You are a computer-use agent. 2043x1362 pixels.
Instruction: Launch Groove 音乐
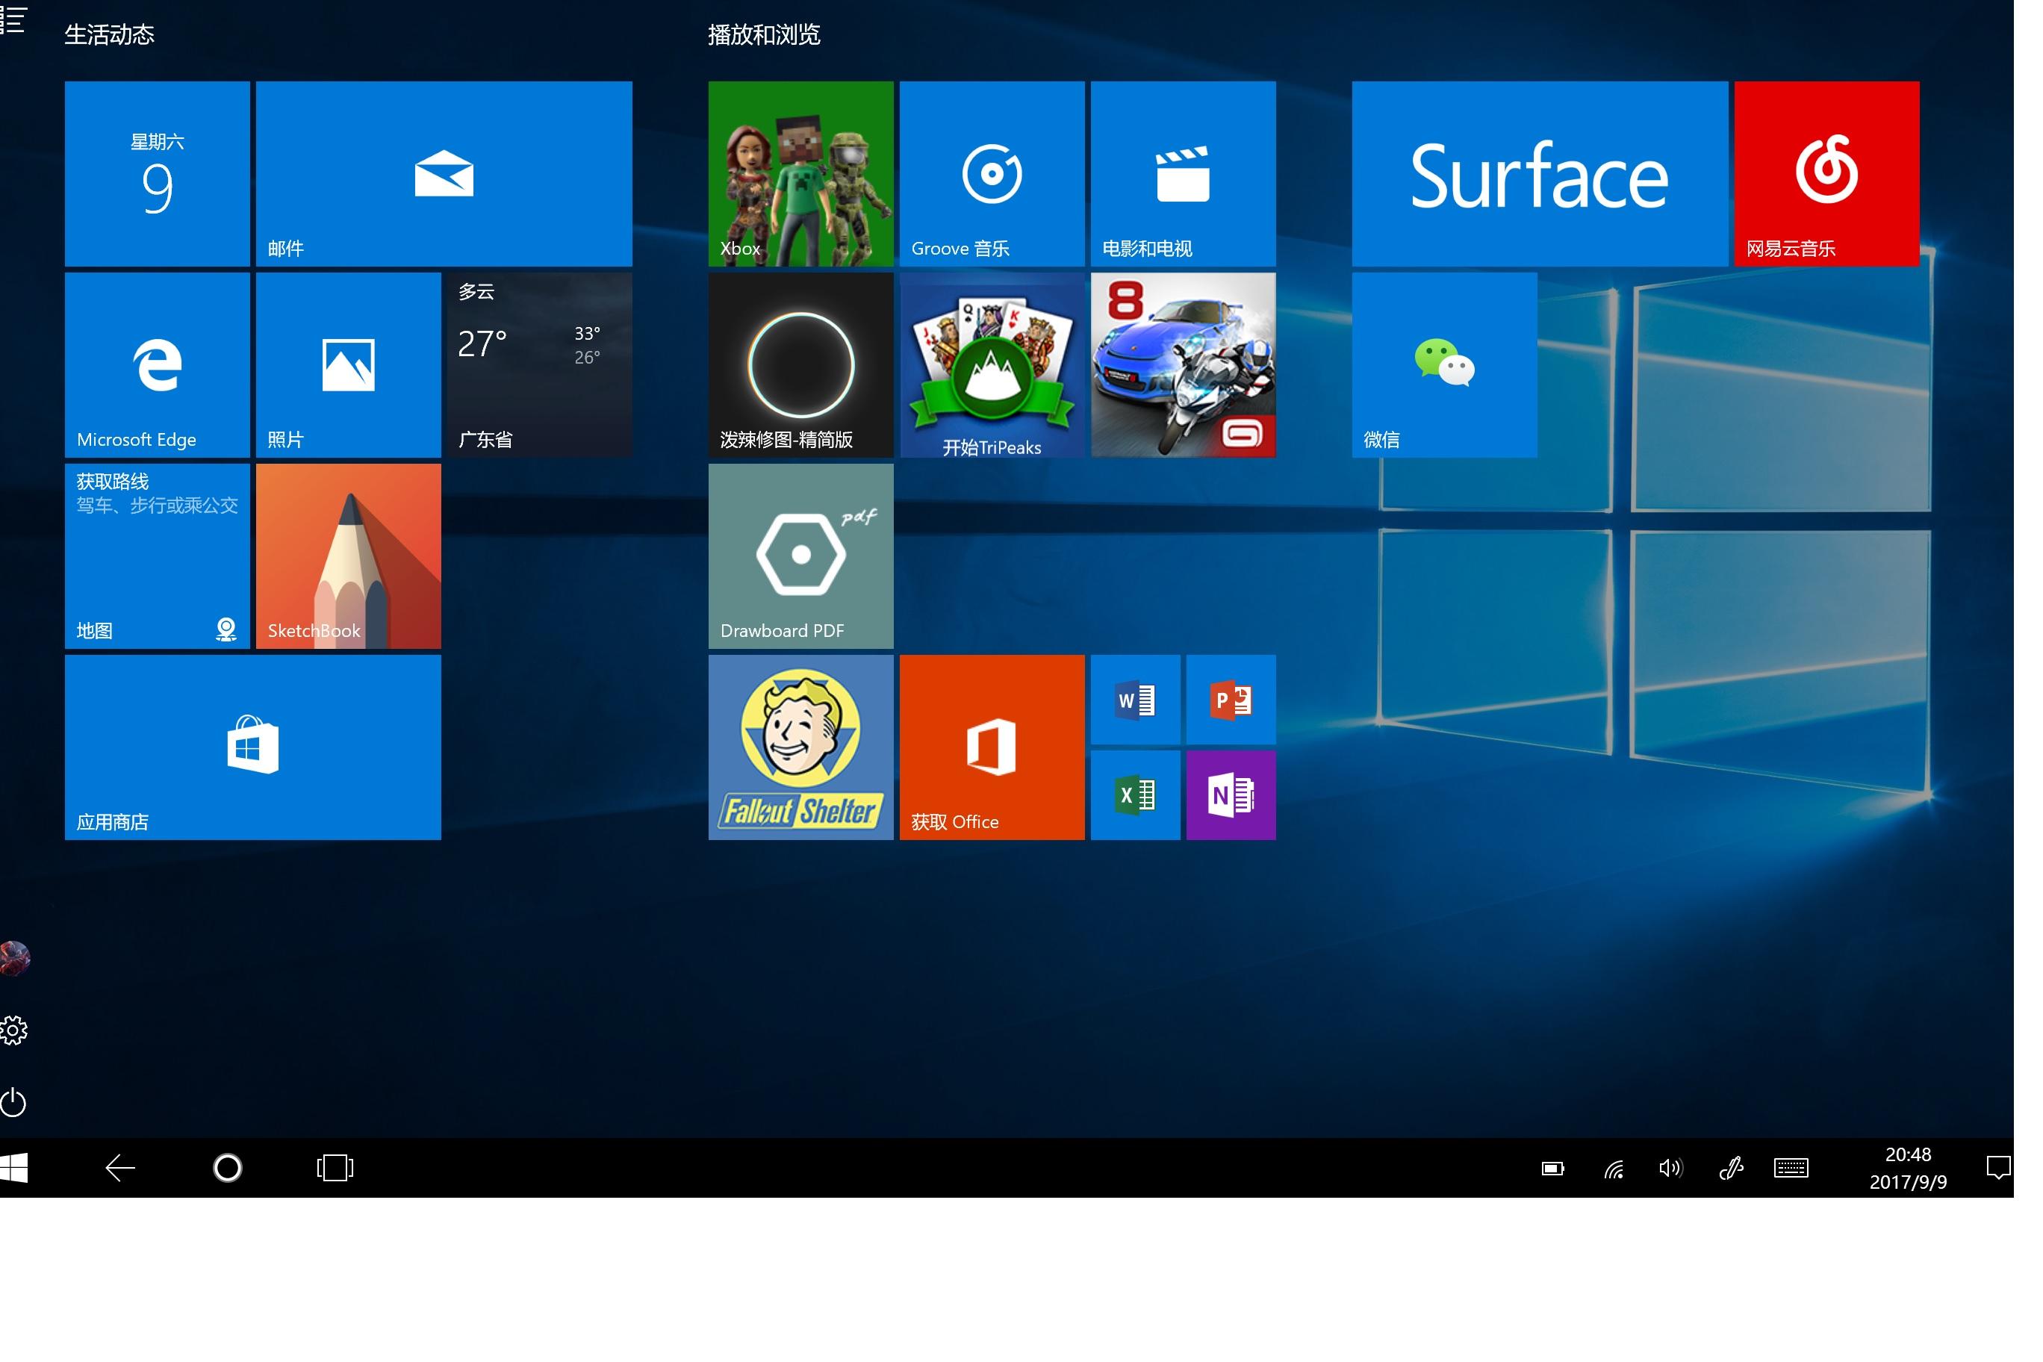tap(992, 174)
